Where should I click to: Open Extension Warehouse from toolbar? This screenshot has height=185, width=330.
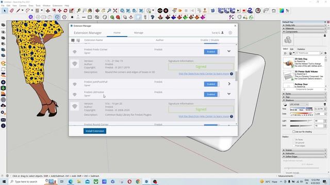point(141,10)
